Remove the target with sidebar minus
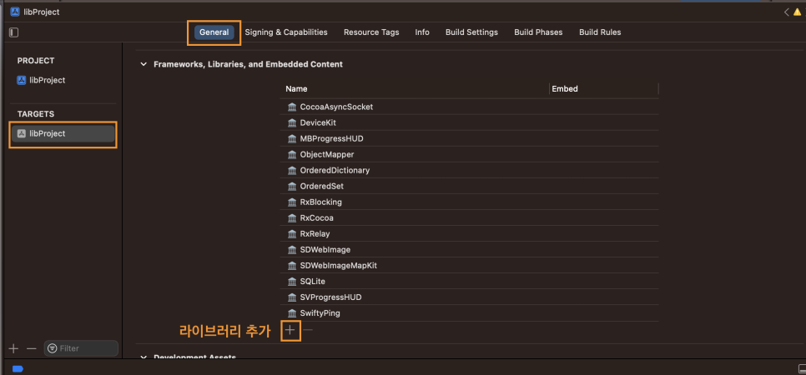The width and height of the screenshot is (806, 375). pyautogui.click(x=32, y=349)
